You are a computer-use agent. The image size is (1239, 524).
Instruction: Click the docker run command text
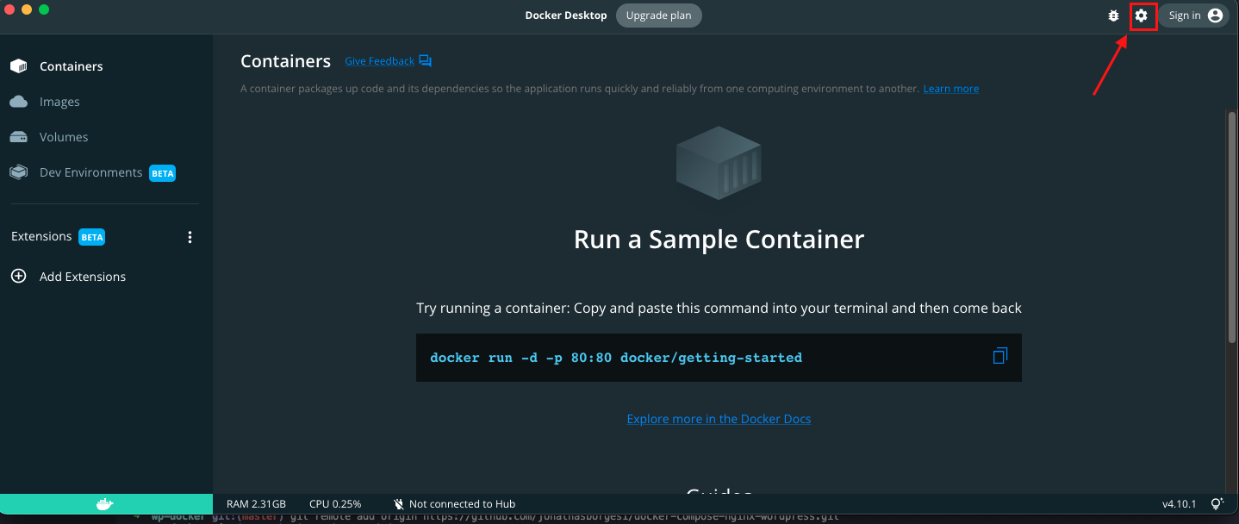point(616,358)
